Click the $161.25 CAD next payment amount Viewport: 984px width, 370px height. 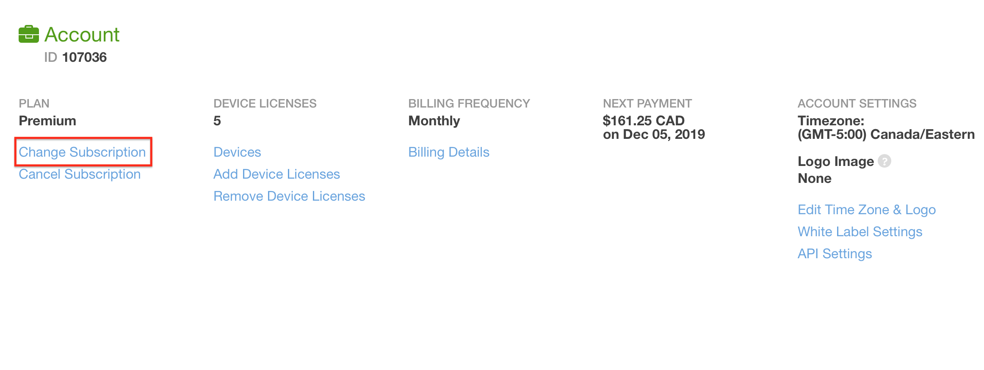(x=644, y=121)
